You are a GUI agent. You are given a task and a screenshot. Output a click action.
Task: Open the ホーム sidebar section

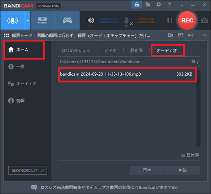24,49
